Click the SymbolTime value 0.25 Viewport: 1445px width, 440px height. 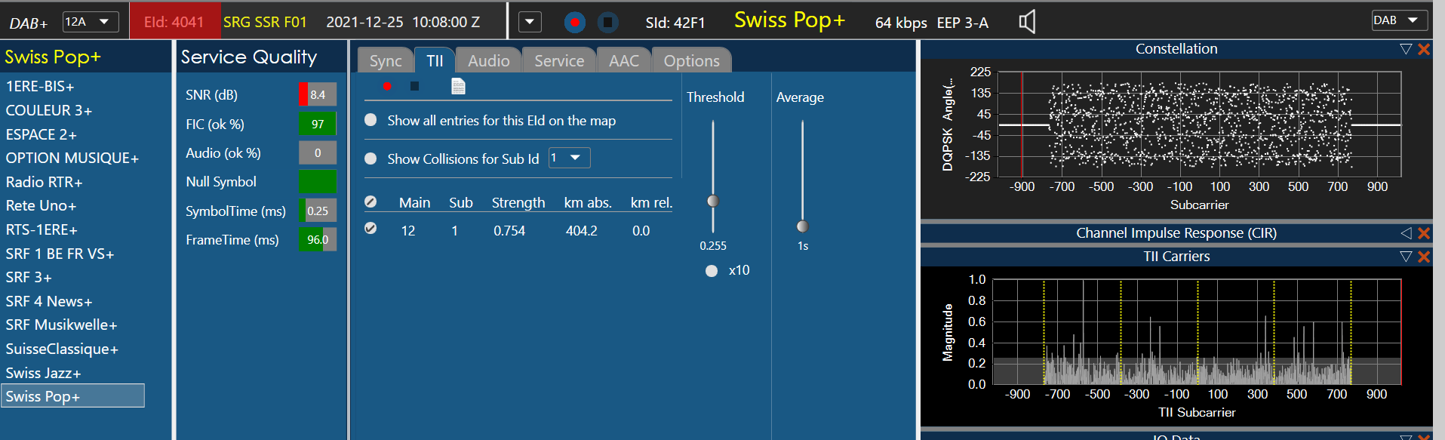pyautogui.click(x=318, y=211)
